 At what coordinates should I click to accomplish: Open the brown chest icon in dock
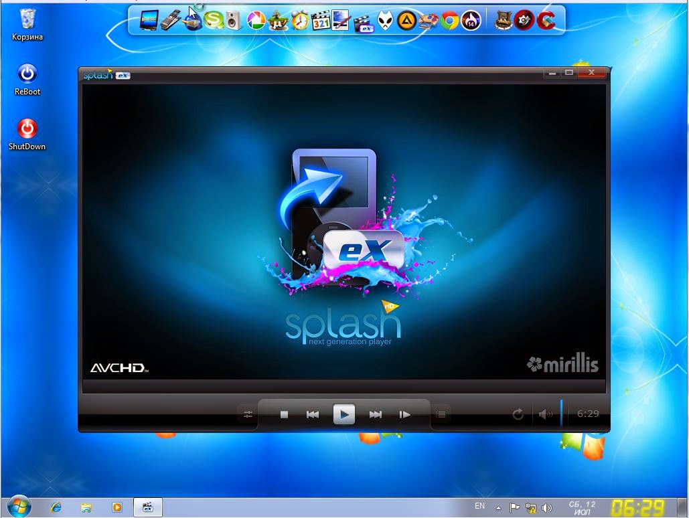(x=504, y=20)
